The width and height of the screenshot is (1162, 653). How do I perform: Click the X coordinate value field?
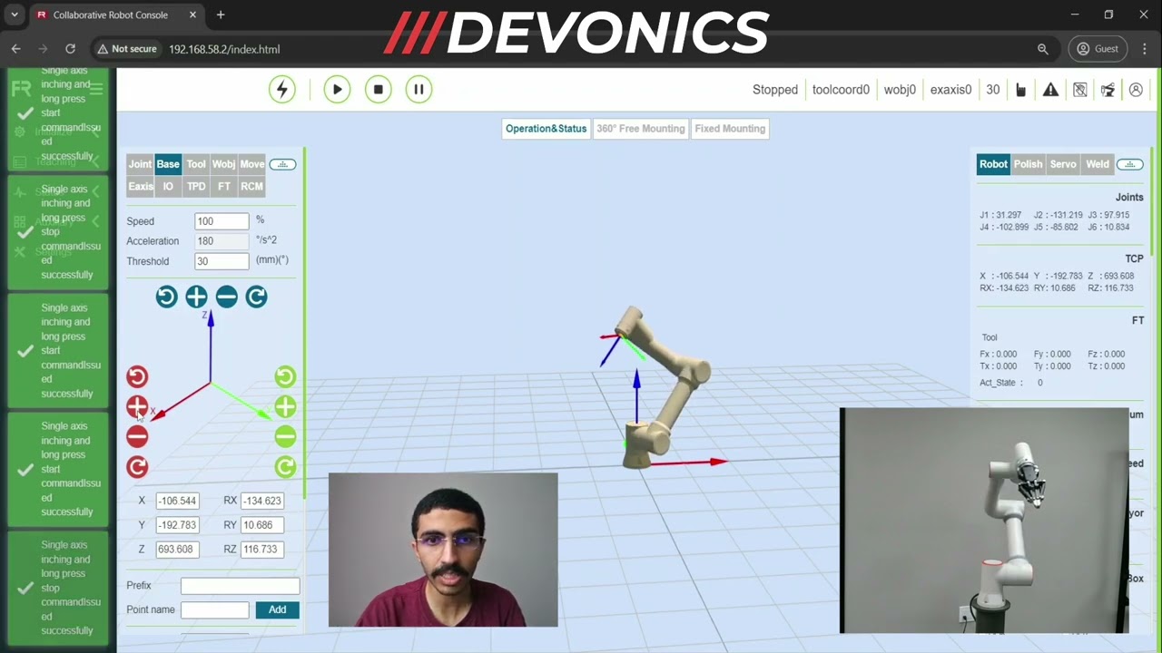click(177, 501)
